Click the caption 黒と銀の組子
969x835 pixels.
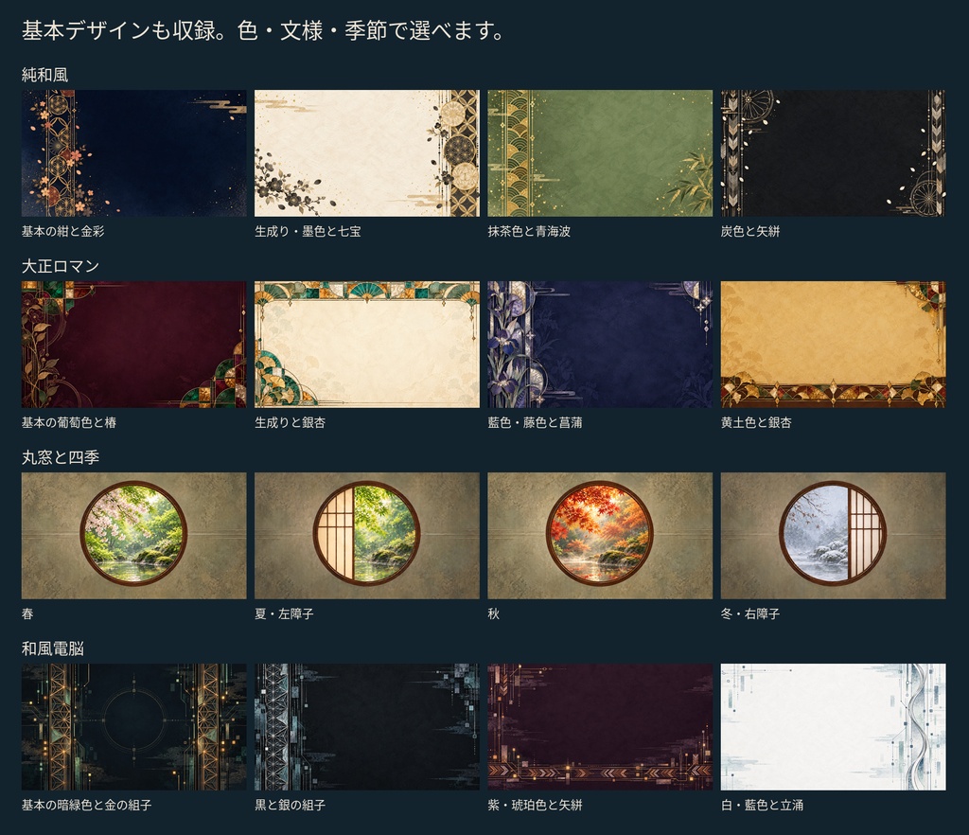point(290,806)
